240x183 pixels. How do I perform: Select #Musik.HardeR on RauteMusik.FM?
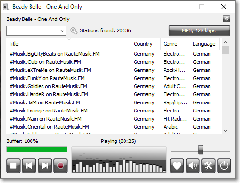pos(49,94)
